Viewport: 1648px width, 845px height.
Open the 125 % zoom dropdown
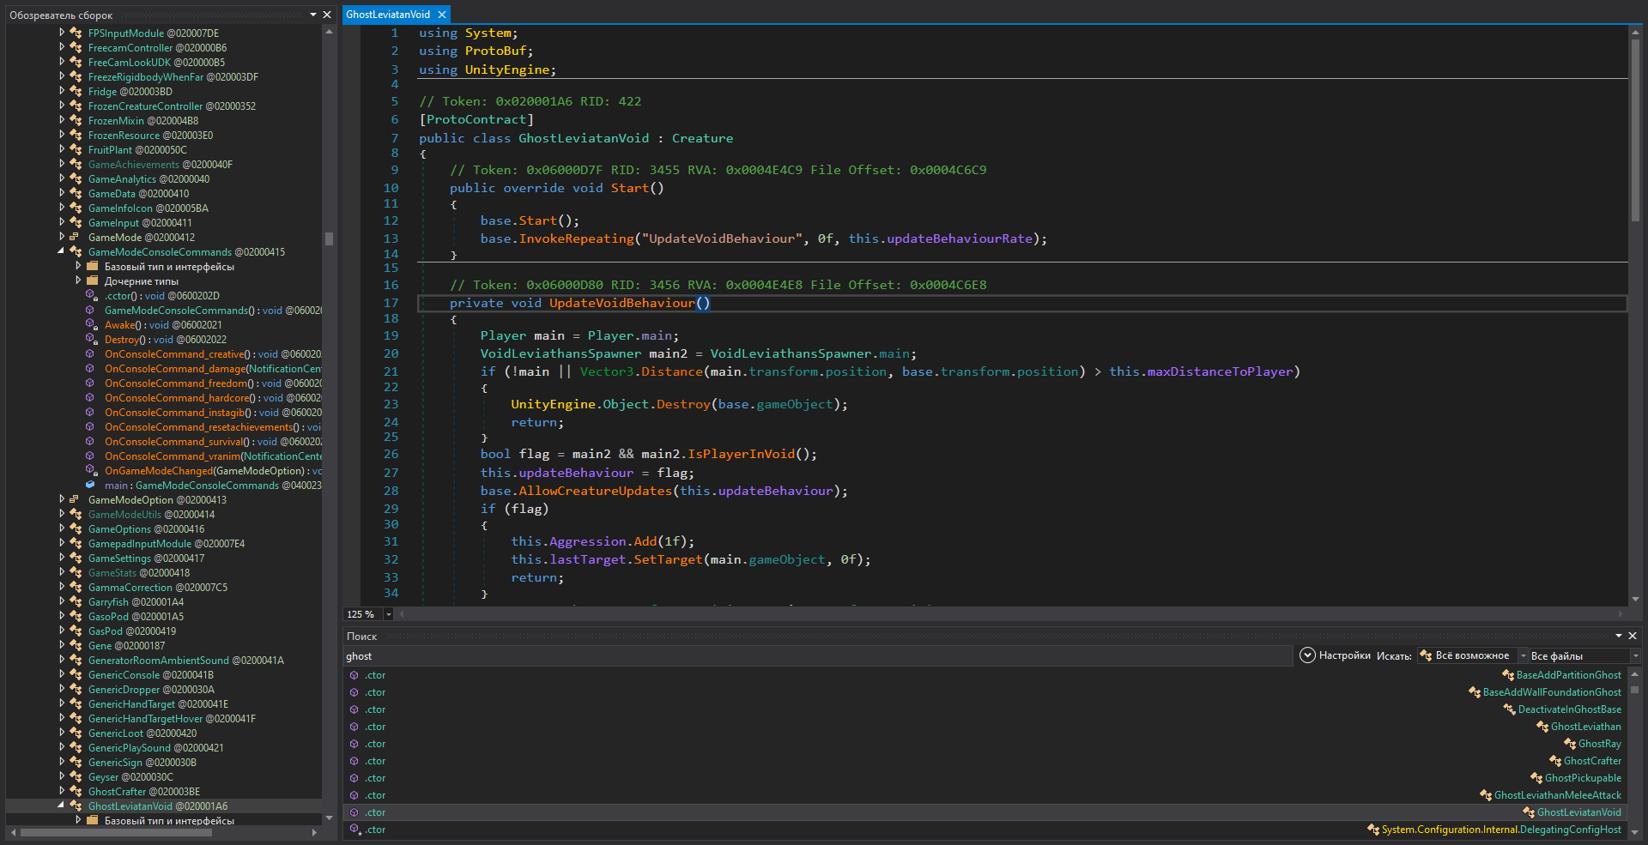click(388, 614)
